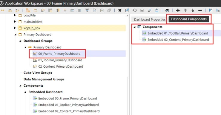The width and height of the screenshot is (221, 115).
Task: Collapse the Embedded Dashboard node
Action: [25, 92]
